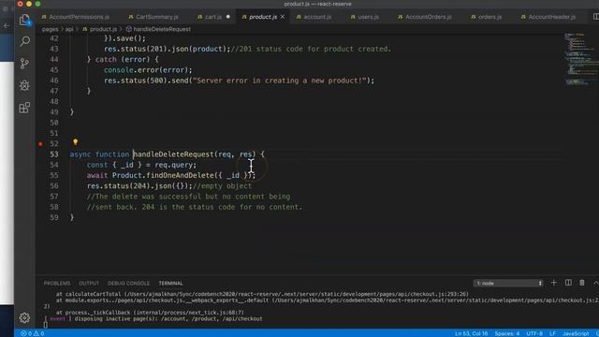This screenshot has width=599, height=337.
Task: Click the '//empty object' comment
Action: (223, 186)
